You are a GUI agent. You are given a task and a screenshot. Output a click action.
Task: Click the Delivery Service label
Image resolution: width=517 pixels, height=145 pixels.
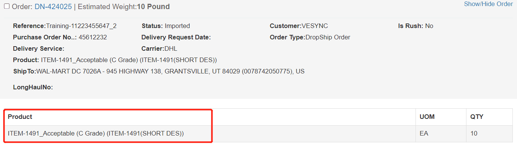(38, 49)
